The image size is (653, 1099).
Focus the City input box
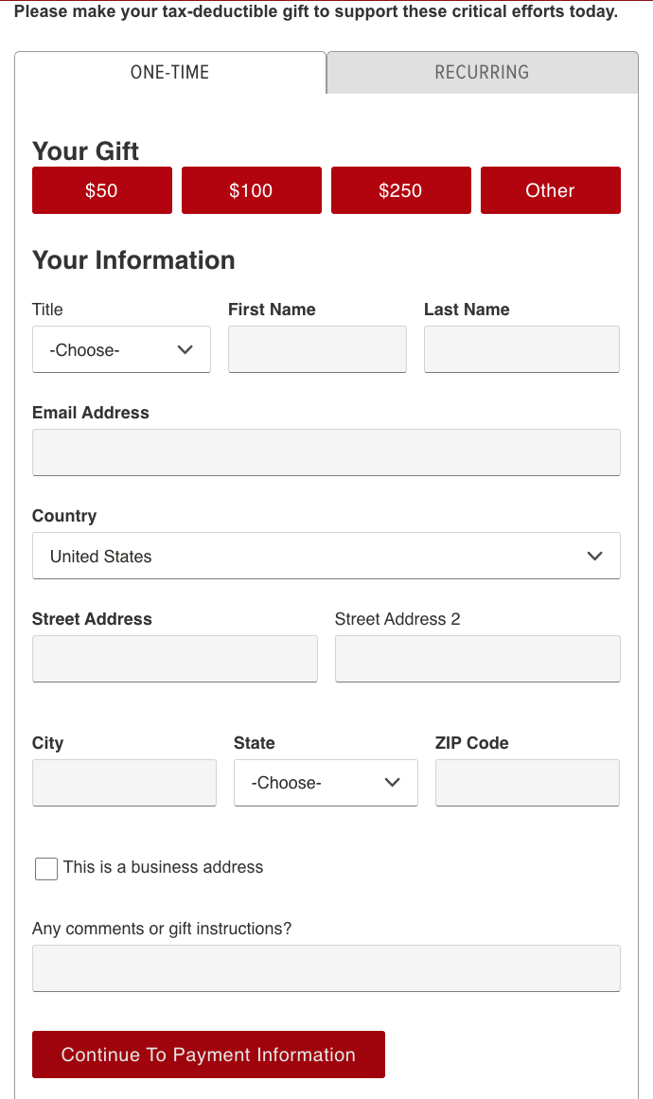pos(124,783)
